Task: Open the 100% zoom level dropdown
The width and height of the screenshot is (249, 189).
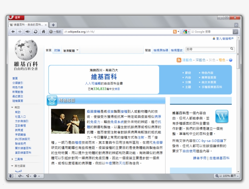Action: tap(227, 176)
